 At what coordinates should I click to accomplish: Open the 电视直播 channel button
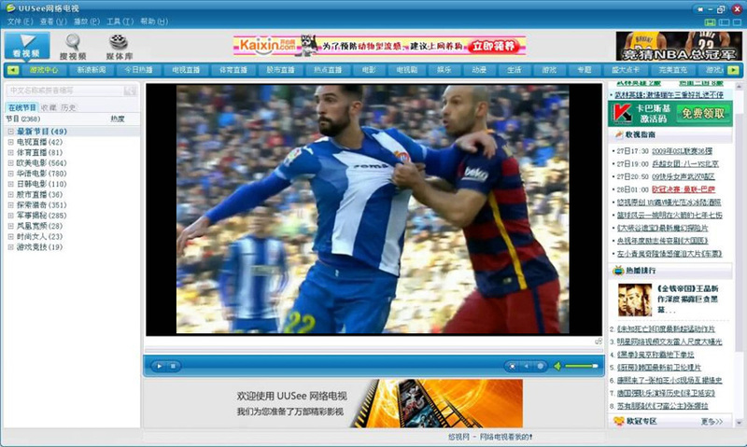tap(186, 70)
